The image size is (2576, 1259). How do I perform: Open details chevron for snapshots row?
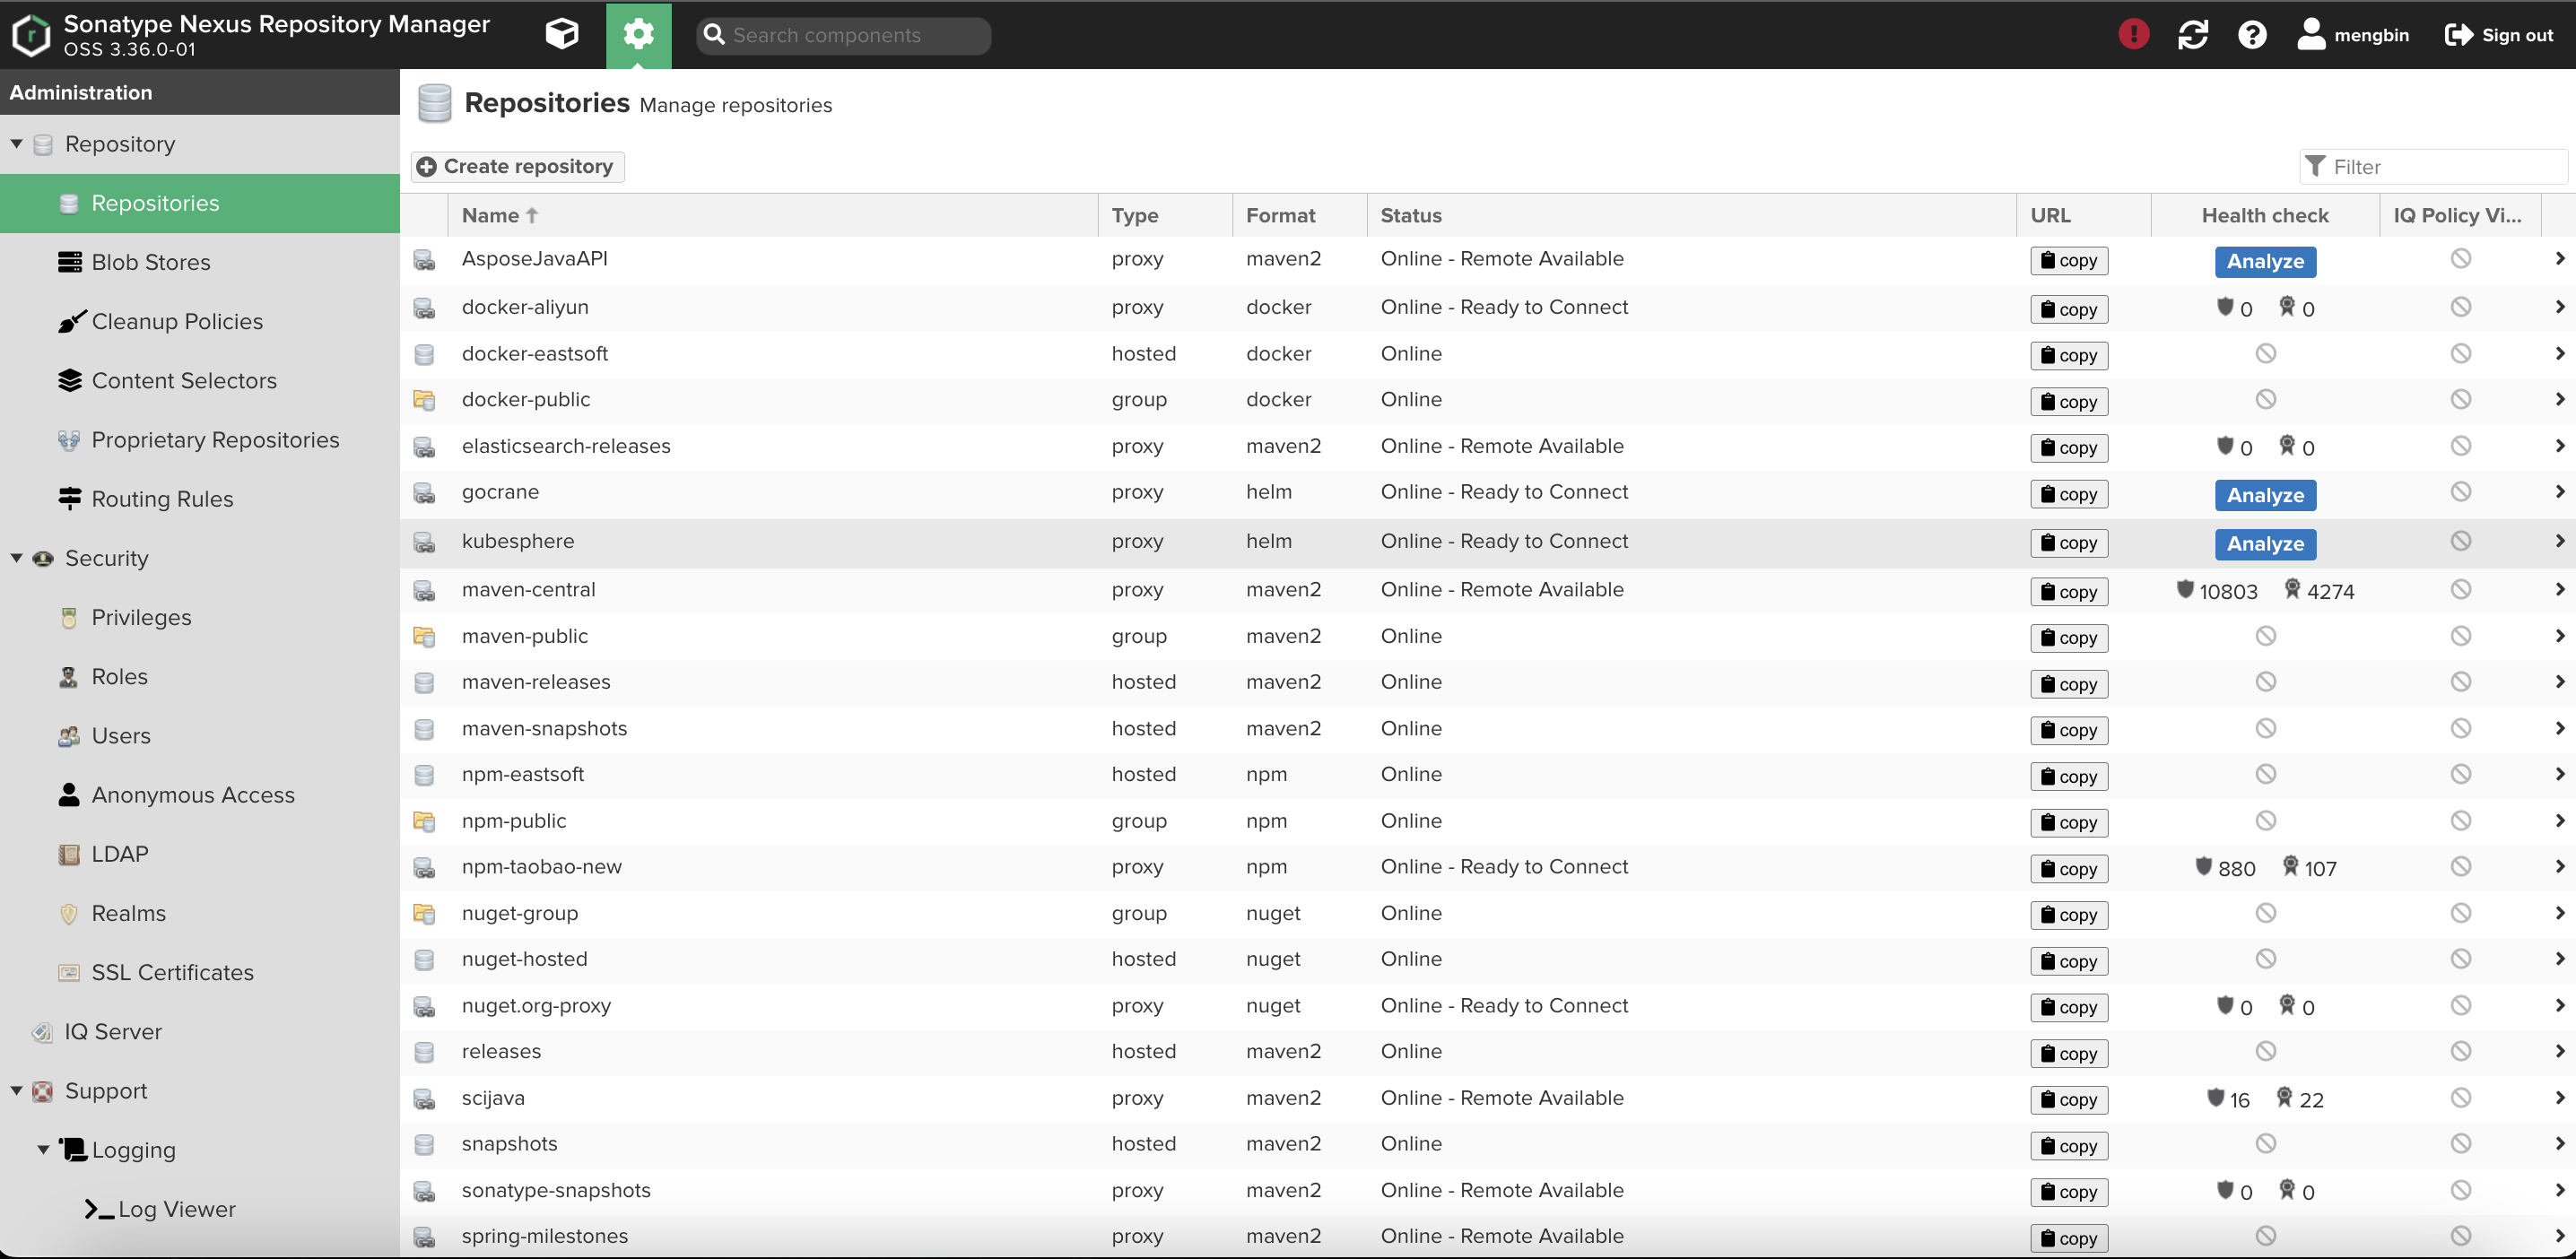point(2559,1143)
